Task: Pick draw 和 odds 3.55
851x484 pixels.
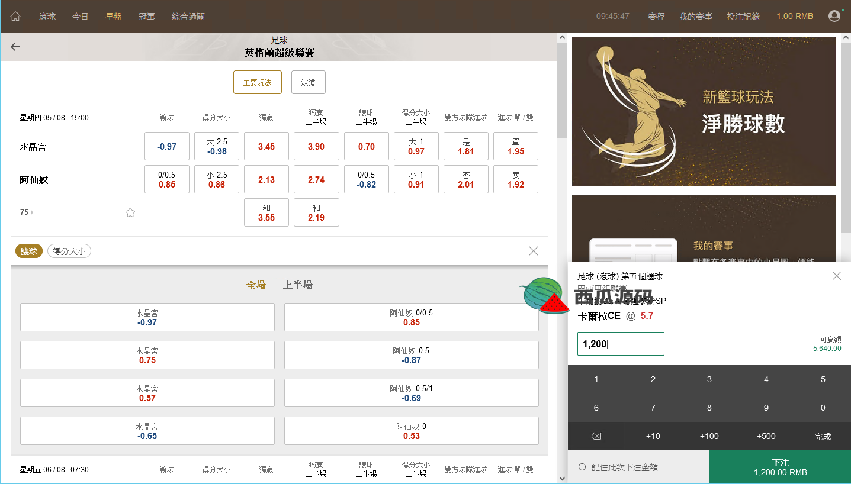Action: tap(266, 212)
